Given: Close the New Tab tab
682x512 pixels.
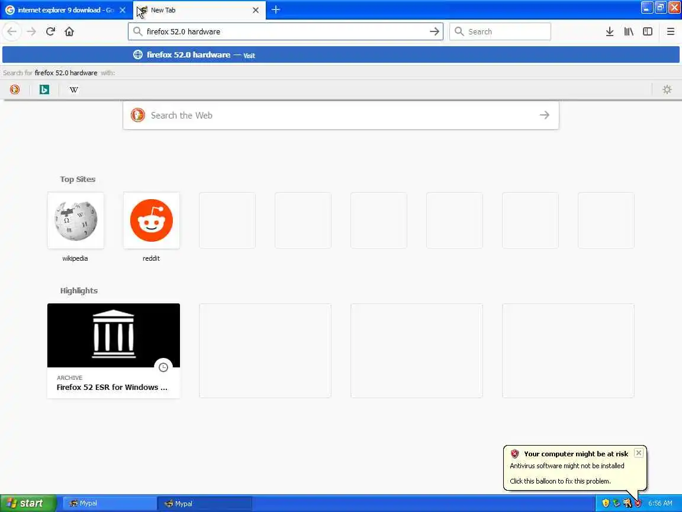Looking at the screenshot, I should coord(256,10).
